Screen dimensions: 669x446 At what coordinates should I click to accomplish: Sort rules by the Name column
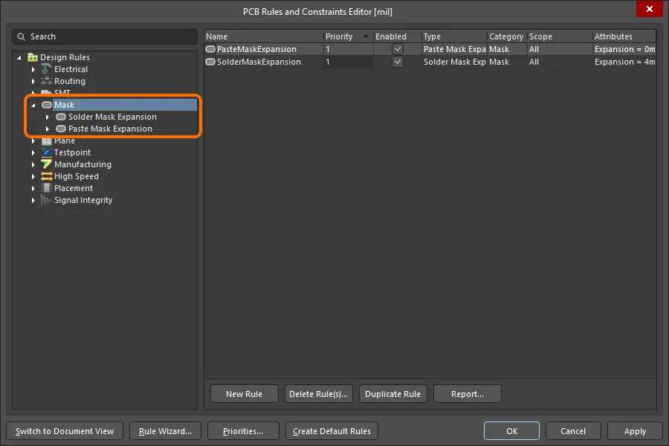[x=264, y=36]
